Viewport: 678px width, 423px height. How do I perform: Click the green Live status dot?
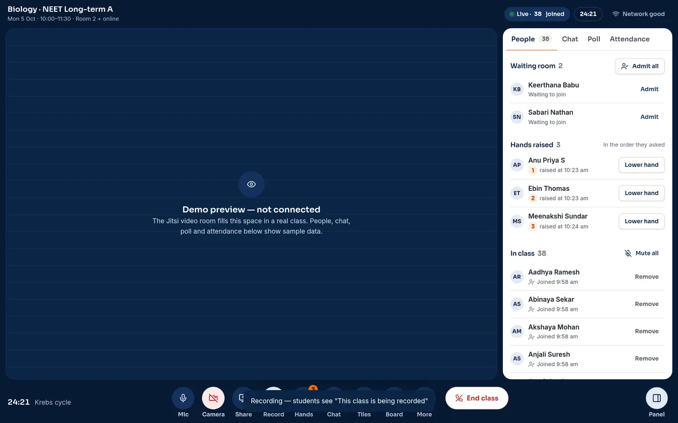[x=512, y=14]
